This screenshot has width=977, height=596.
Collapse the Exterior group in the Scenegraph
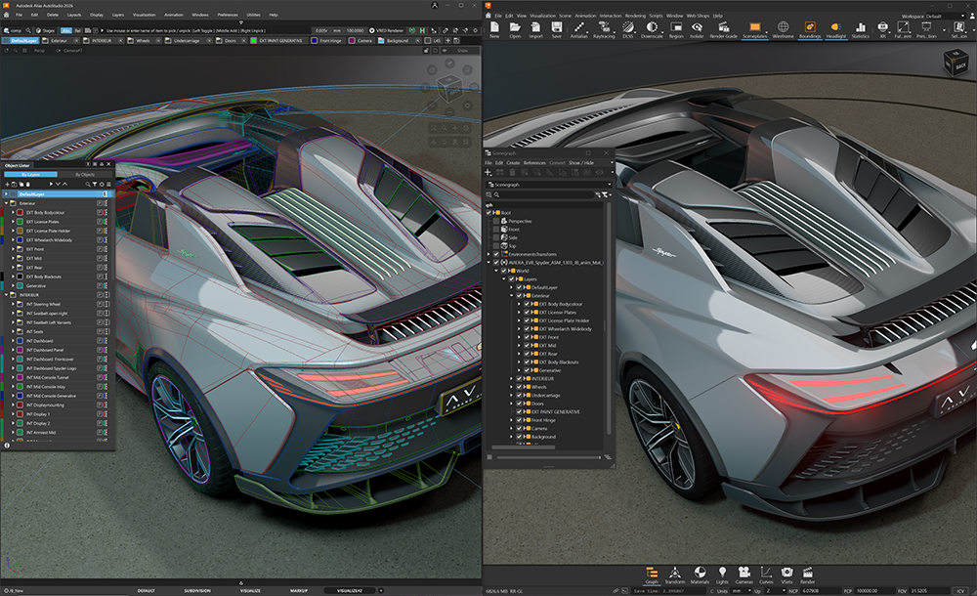pos(511,295)
